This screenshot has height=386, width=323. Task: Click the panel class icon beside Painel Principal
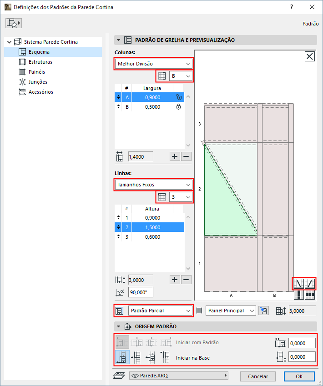[199, 311]
